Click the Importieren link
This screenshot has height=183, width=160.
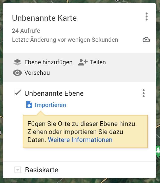[x=50, y=105]
